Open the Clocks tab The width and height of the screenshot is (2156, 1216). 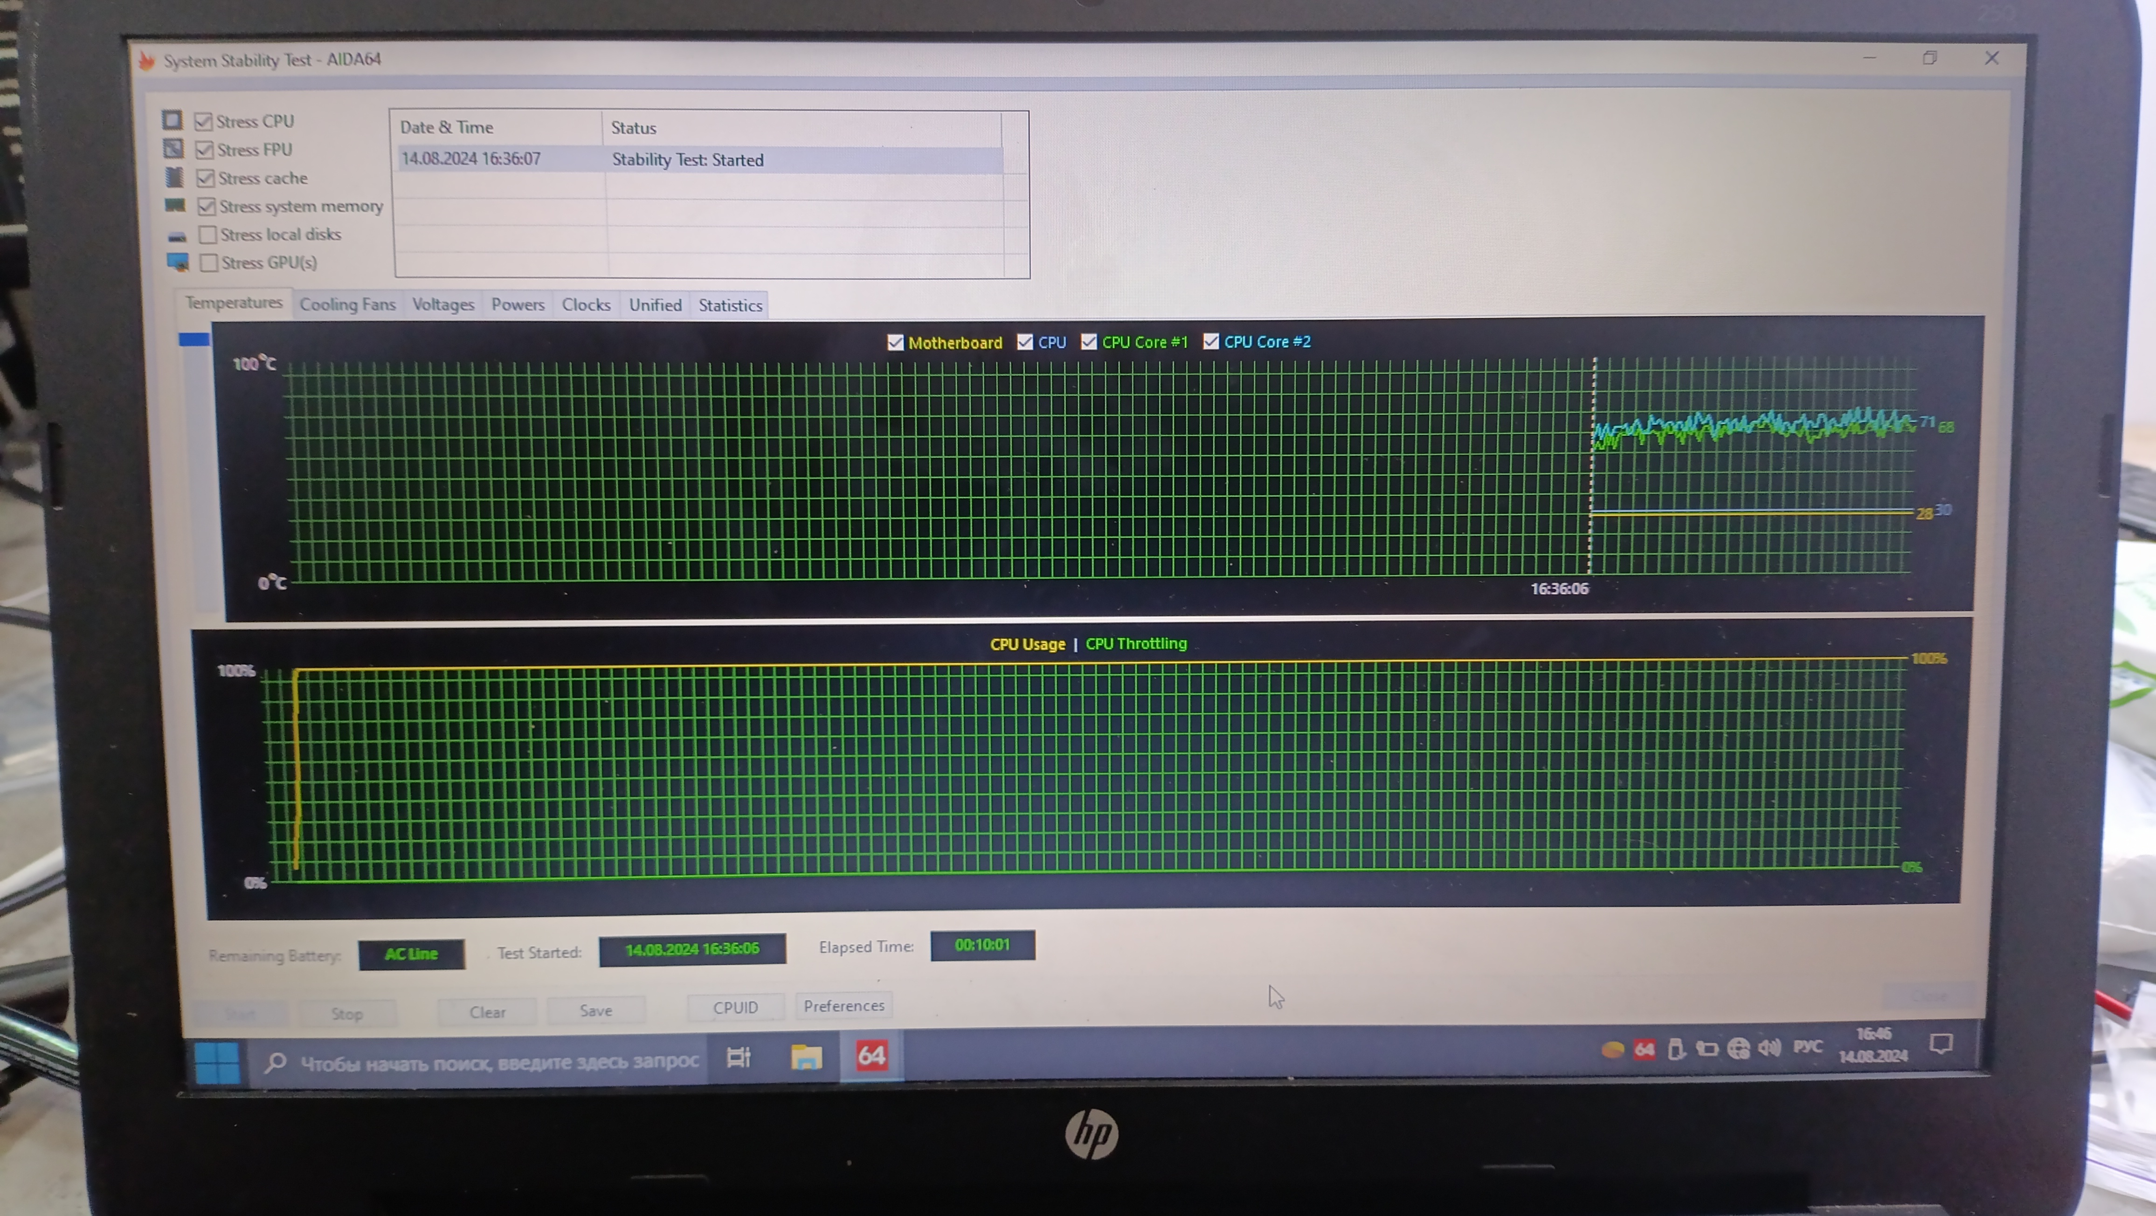[x=586, y=304]
